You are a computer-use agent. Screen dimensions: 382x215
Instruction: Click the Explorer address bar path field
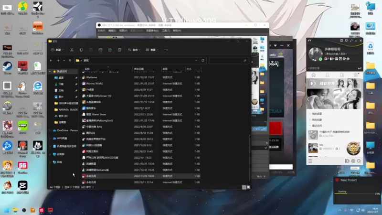[x=140, y=61]
